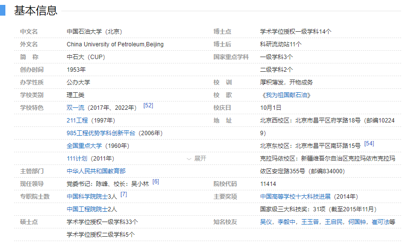Viewport: 406px width, 245px height.
Task: Open the 中国工程院院士 link
Action: tap(87, 209)
